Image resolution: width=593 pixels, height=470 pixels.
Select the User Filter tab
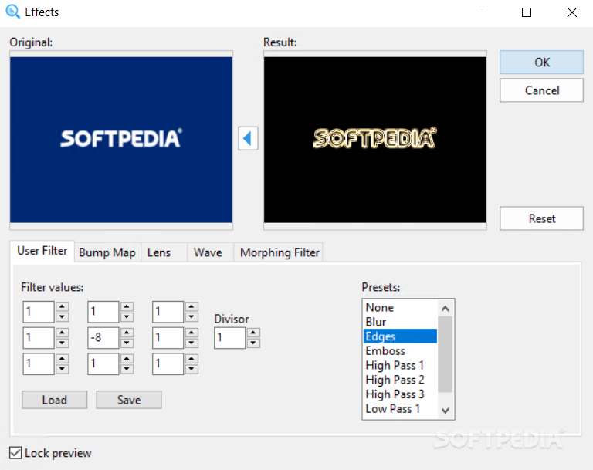tap(42, 251)
